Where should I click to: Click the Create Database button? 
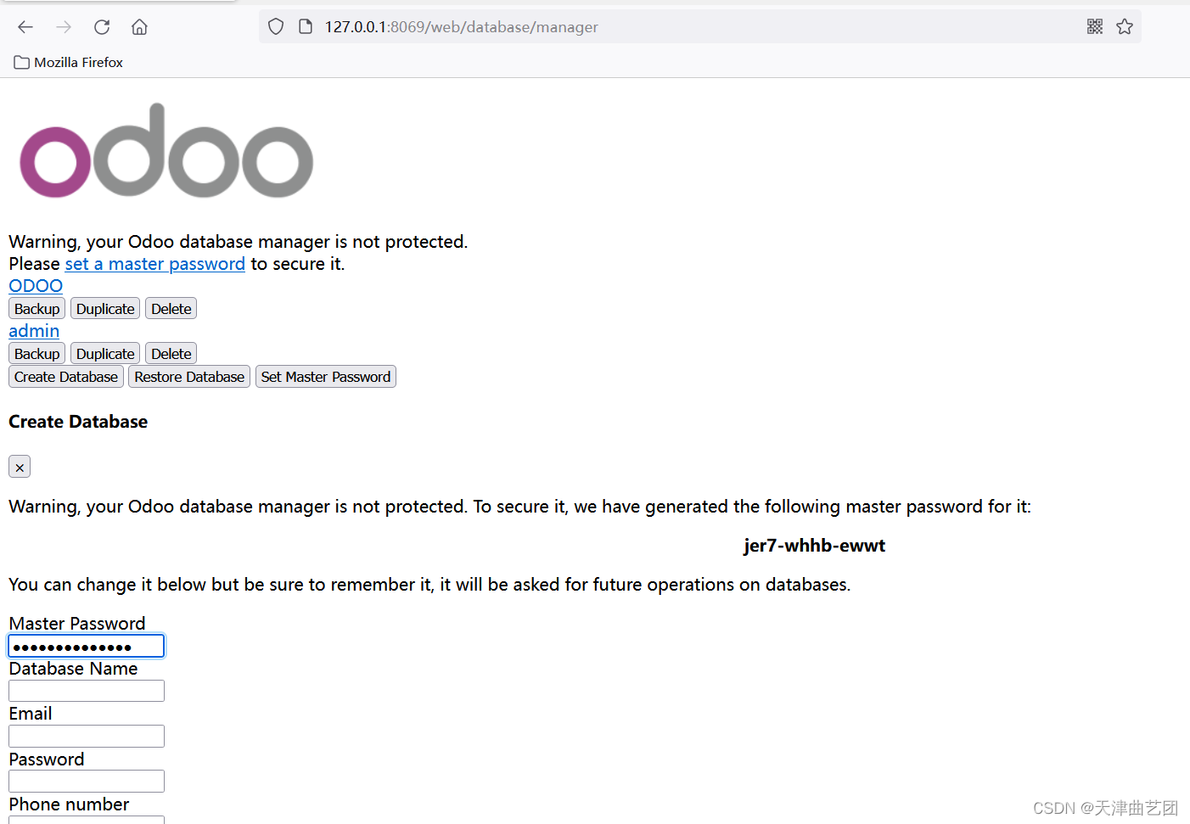[x=65, y=376]
